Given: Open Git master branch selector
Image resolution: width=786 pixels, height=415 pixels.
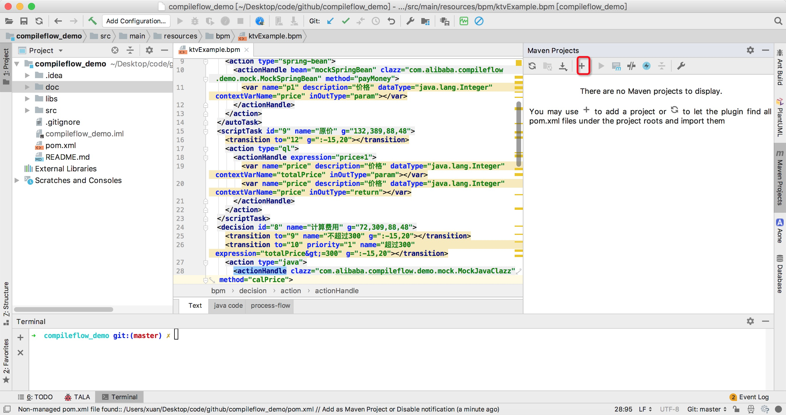Looking at the screenshot, I should [x=707, y=409].
